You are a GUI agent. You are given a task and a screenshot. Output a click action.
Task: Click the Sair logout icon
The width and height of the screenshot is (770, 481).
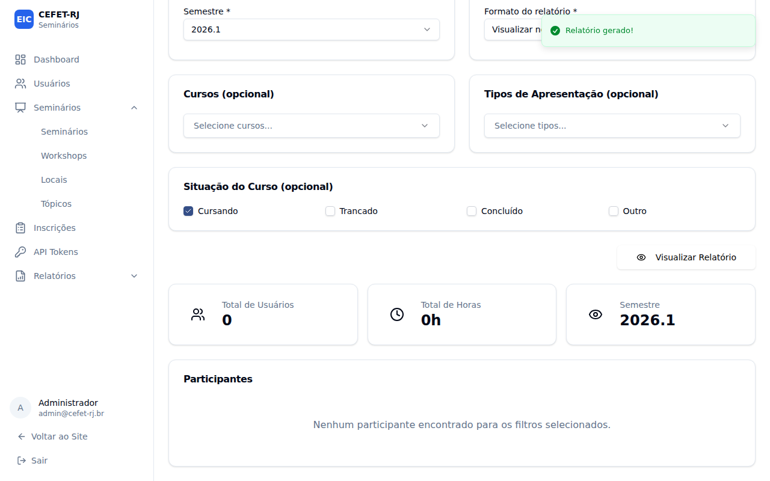click(x=22, y=461)
